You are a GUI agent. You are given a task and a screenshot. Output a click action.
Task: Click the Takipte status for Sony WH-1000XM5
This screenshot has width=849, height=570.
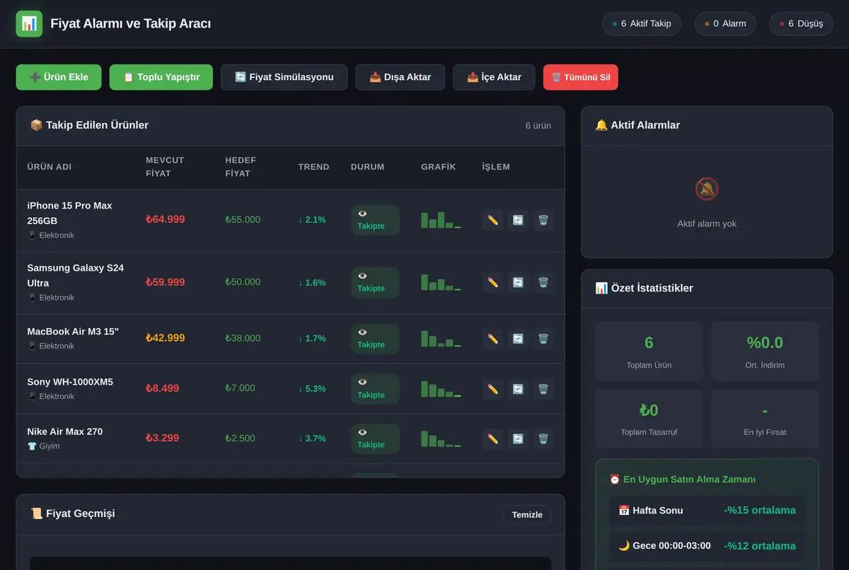375,388
